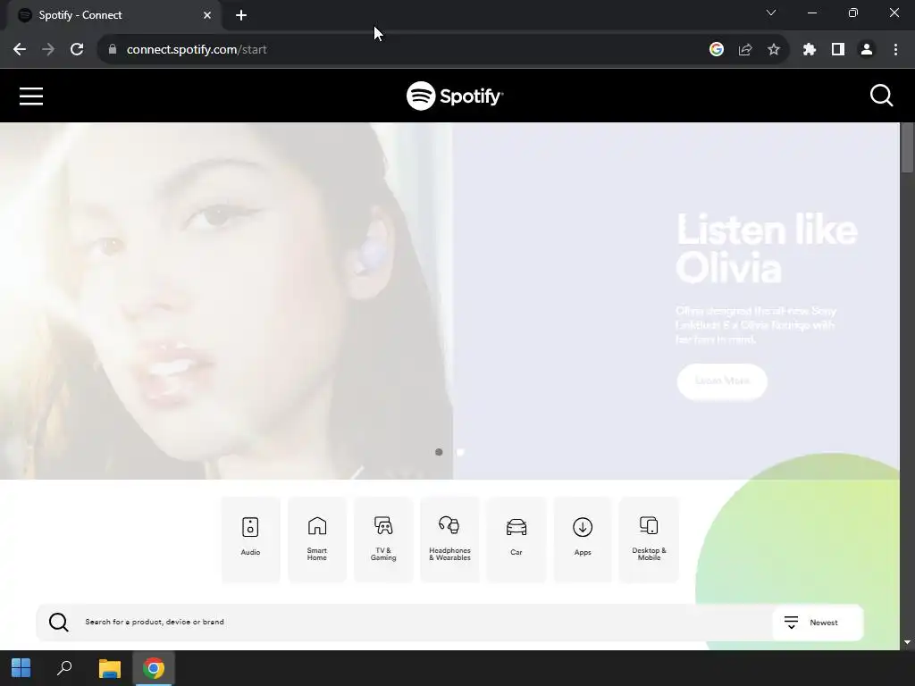Open a new browser tab
915x686 pixels.
point(241,15)
